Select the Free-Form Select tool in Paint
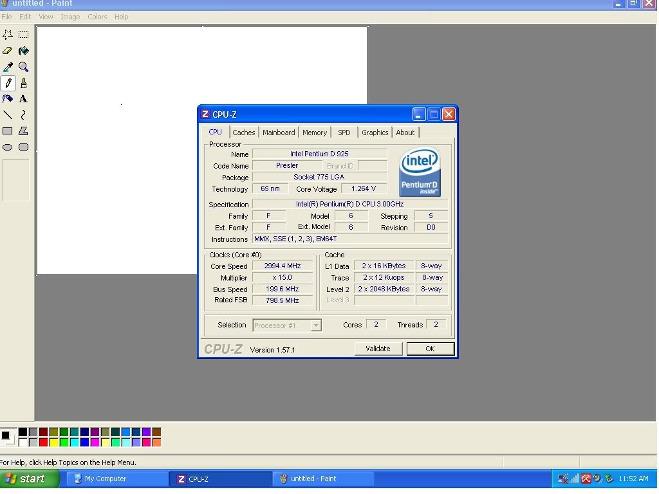The height and width of the screenshot is (494, 659). click(8, 35)
